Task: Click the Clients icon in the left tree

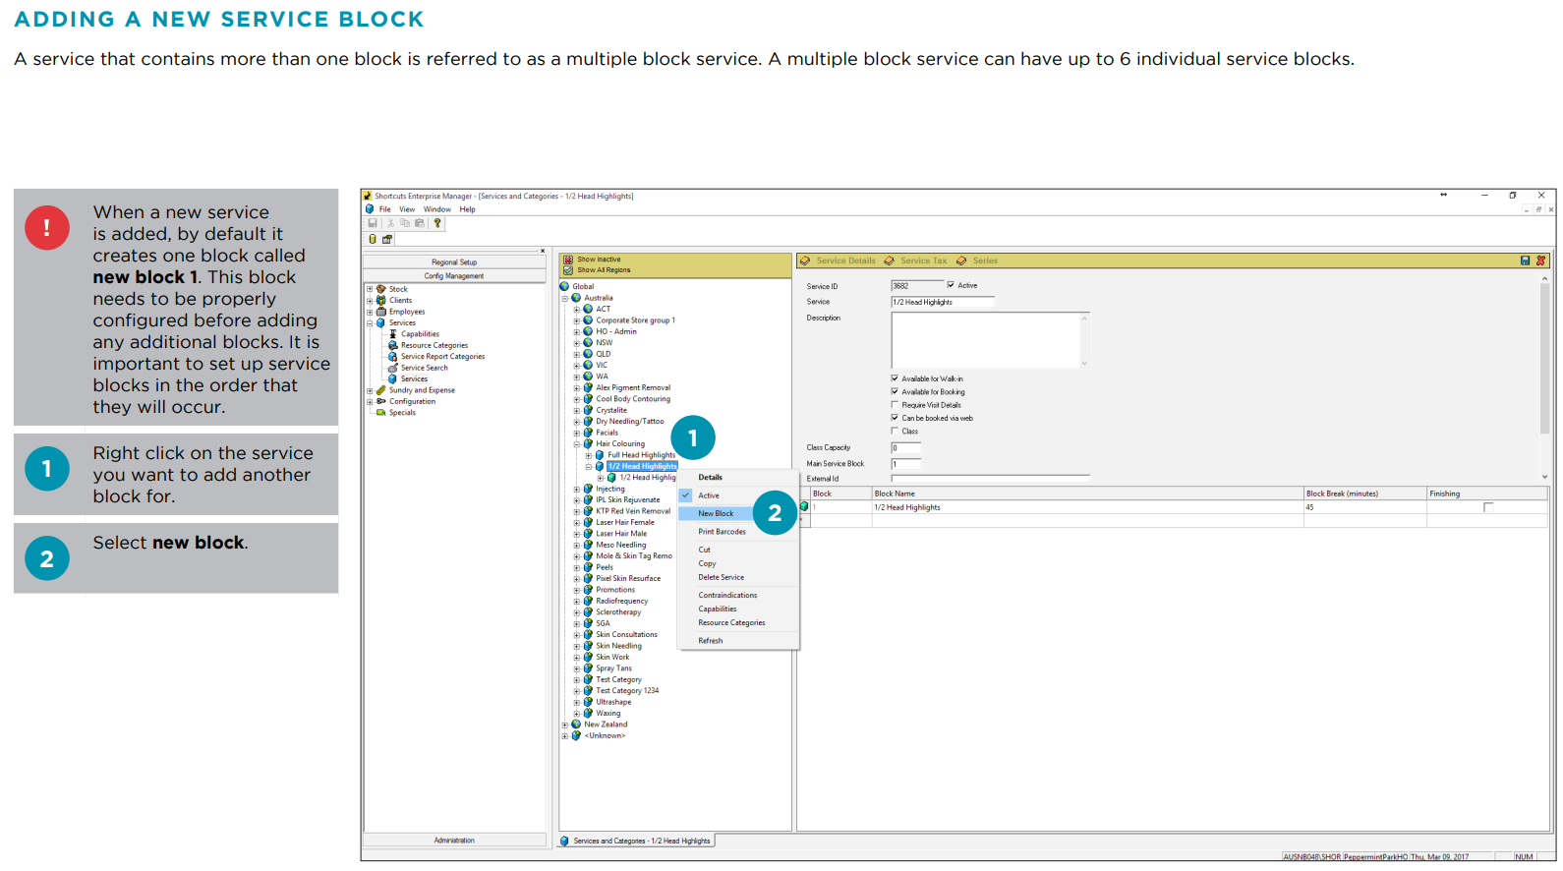Action: click(x=381, y=300)
